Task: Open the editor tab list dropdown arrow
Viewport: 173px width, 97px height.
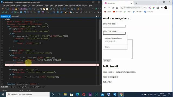Action: tap(100, 16)
